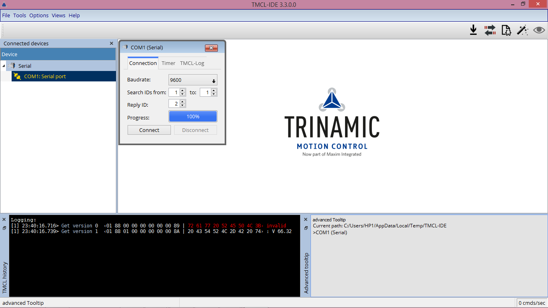Increment the Reply ID value

(183, 101)
